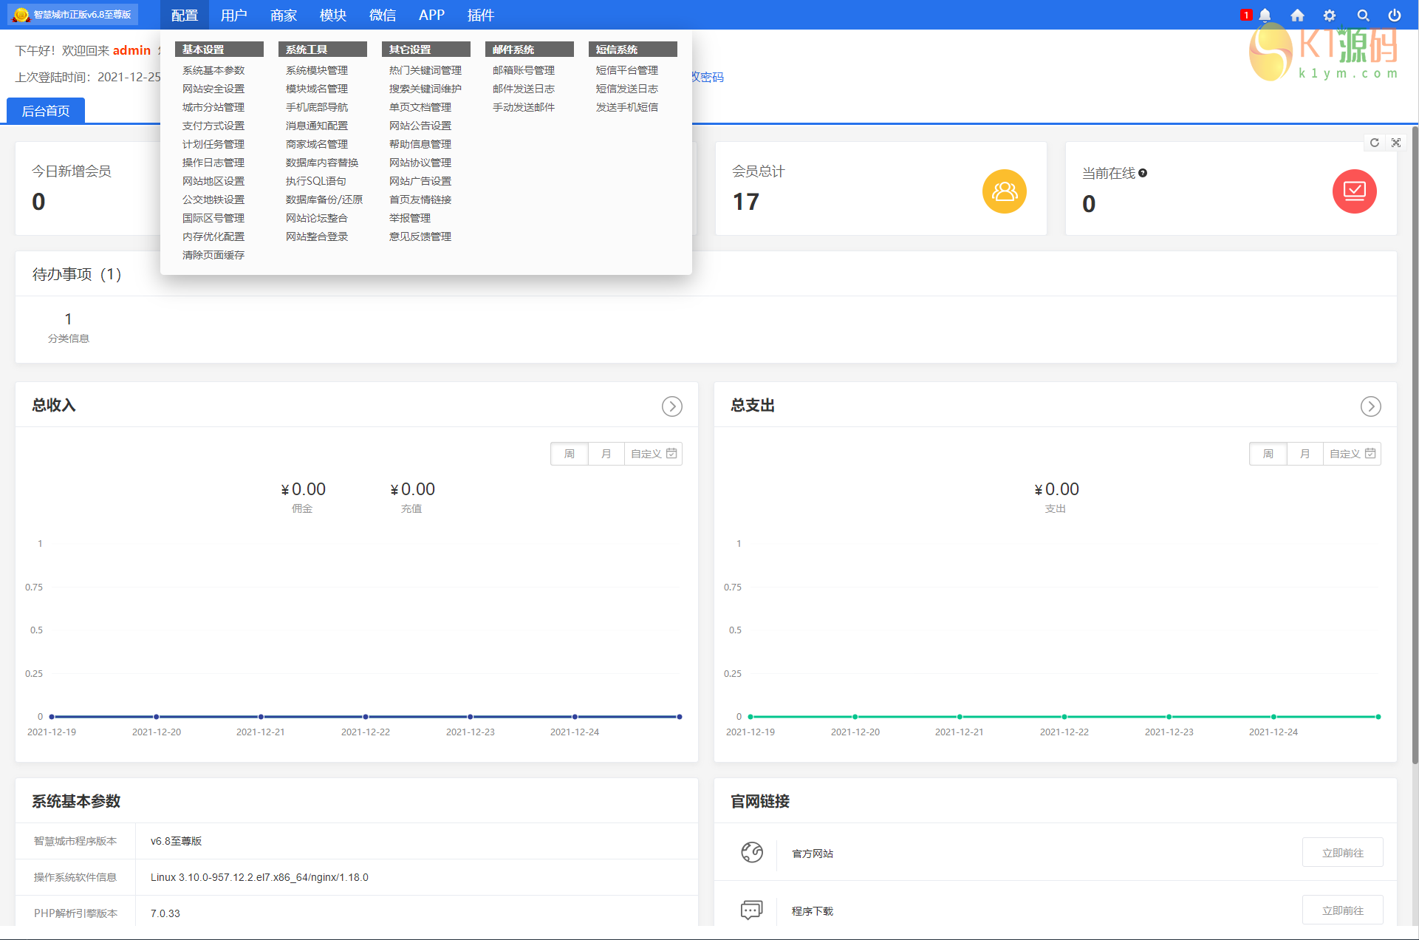Select 系统基本参数 menu entry
Image resolution: width=1419 pixels, height=940 pixels.
click(213, 70)
